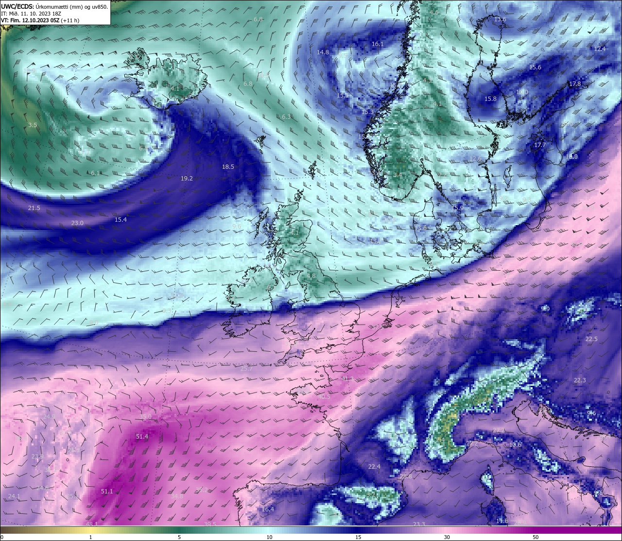Select the 17.4 value label

click(x=600, y=49)
